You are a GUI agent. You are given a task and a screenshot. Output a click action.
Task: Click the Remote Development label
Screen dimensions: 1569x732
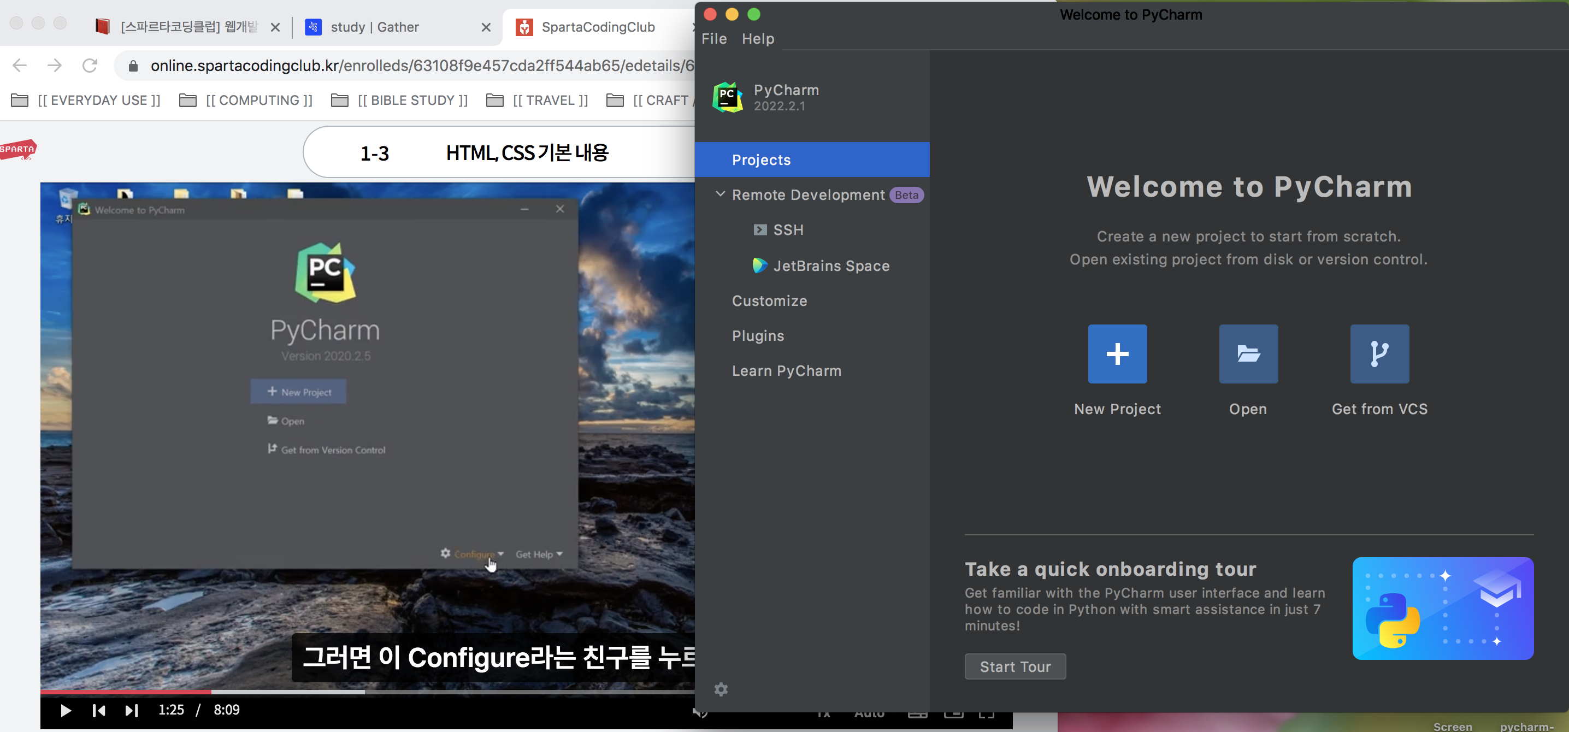[807, 195]
